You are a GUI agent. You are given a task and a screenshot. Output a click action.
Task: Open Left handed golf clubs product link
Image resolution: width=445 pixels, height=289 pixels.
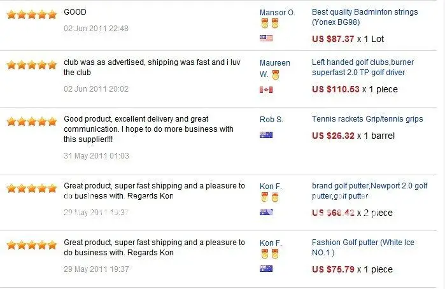click(363, 67)
